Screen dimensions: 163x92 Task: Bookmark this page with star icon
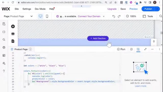[115, 2]
